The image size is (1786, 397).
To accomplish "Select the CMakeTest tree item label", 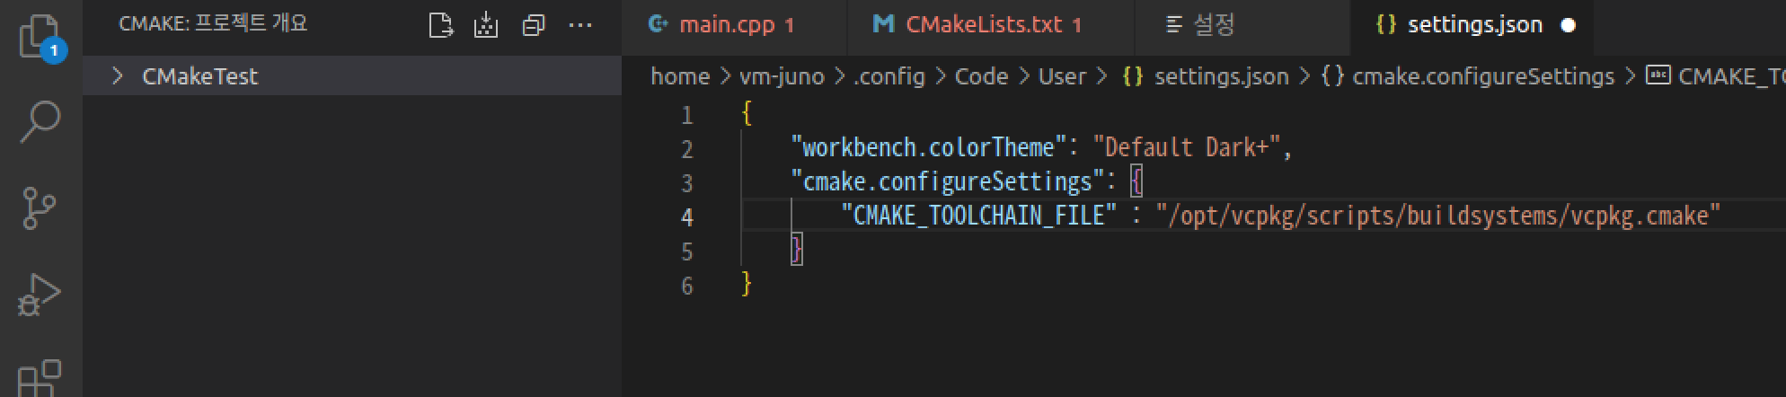I will (x=199, y=76).
